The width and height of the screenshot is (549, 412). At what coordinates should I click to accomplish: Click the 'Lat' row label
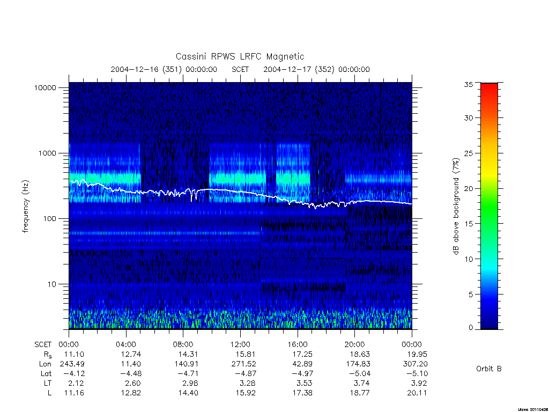point(46,374)
